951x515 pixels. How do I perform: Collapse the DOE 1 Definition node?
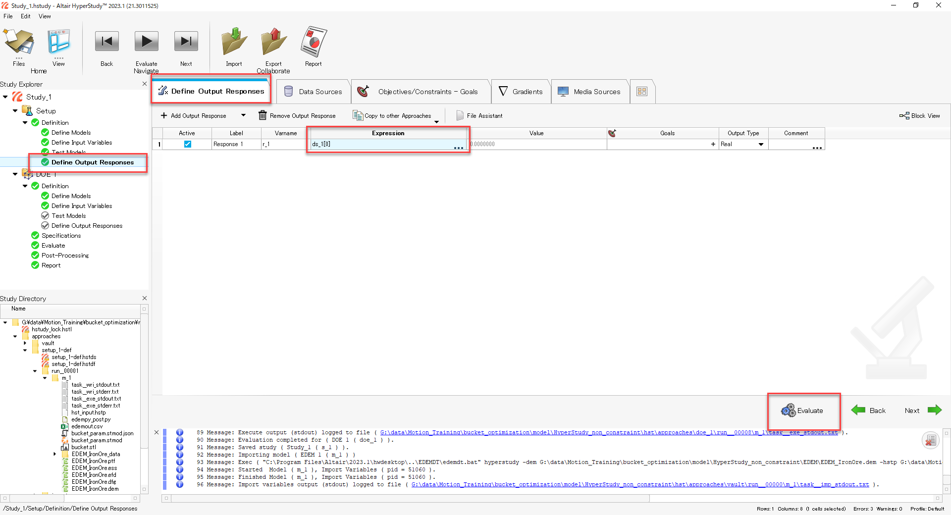tap(25, 186)
